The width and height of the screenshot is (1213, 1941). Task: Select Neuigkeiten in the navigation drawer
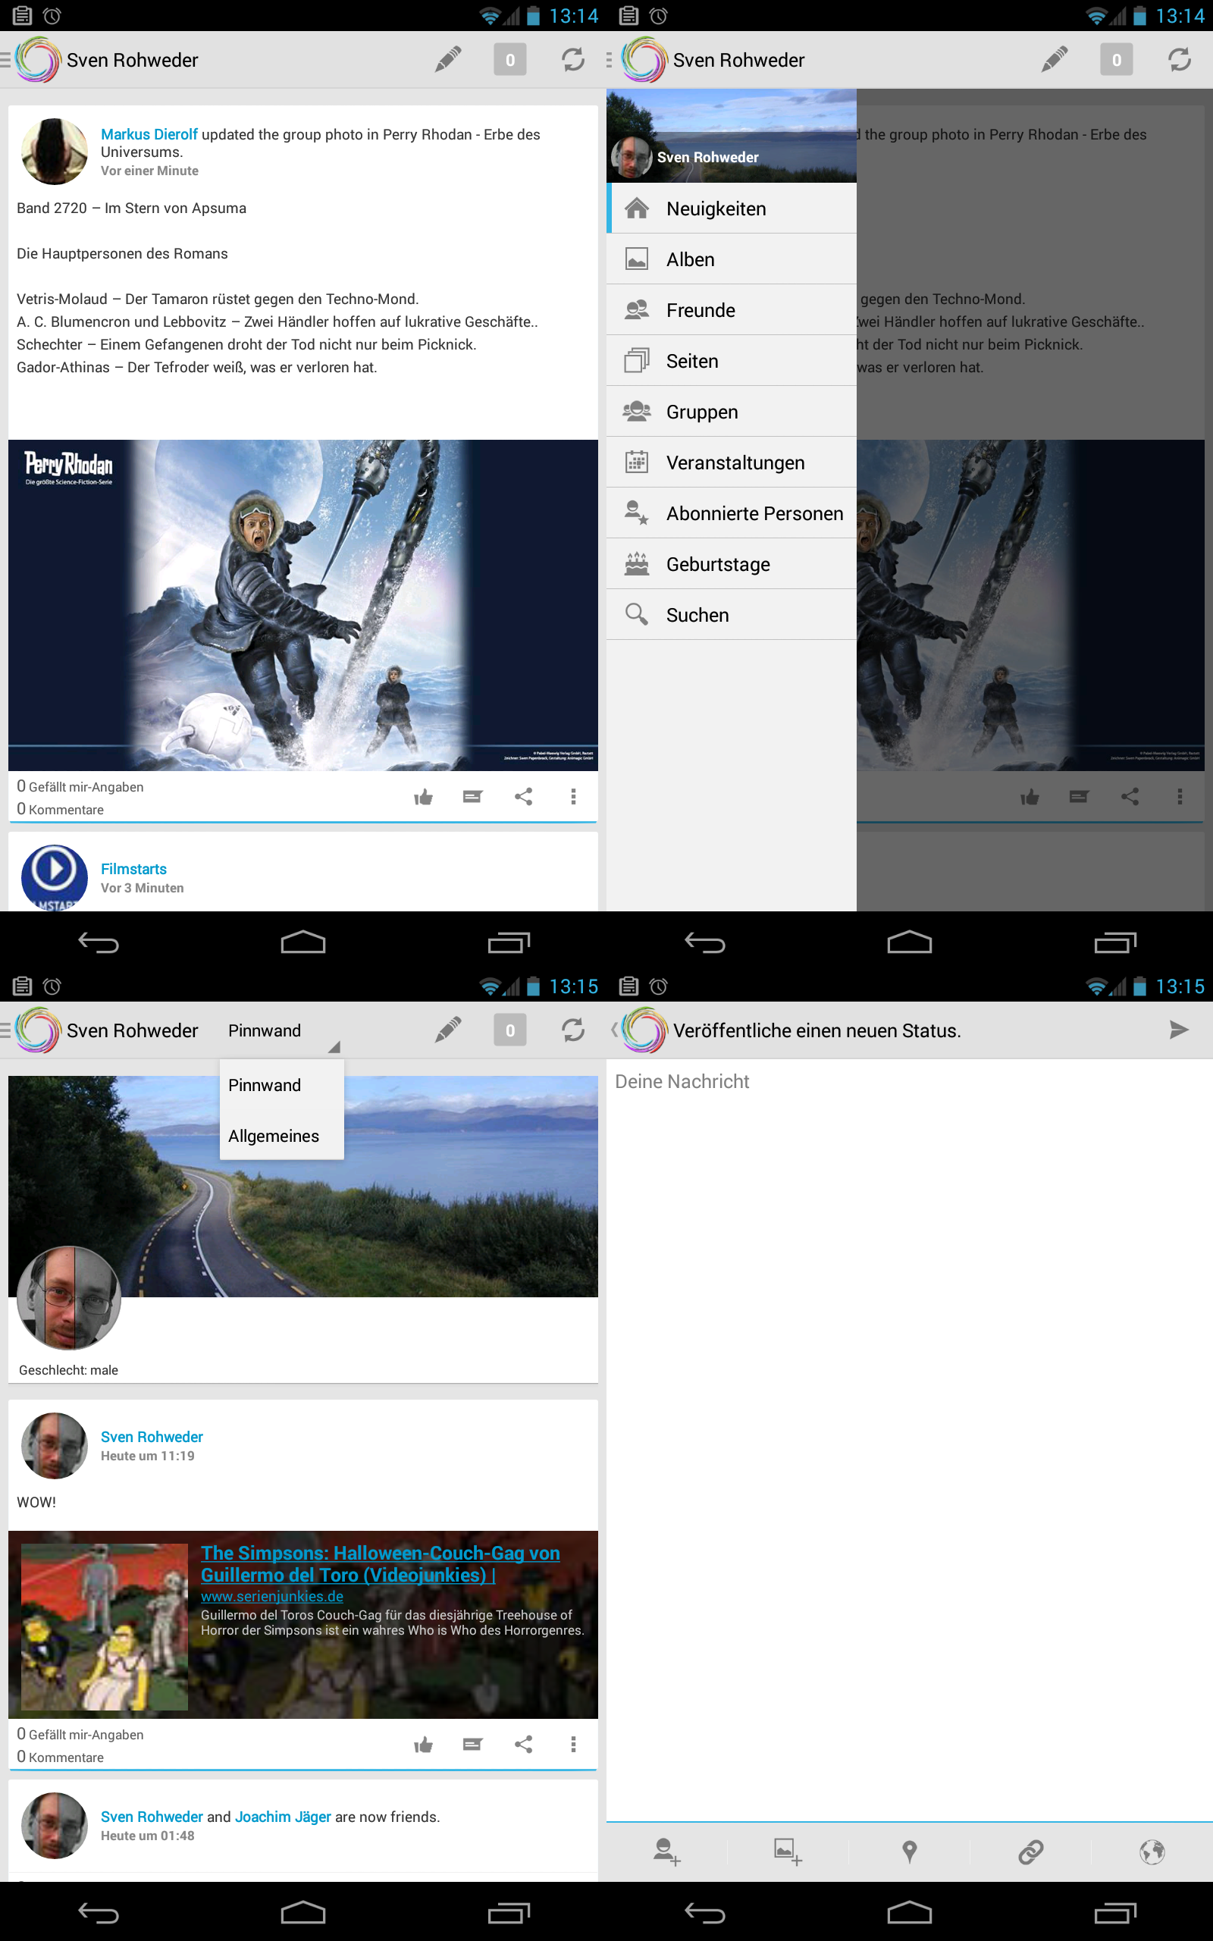tap(731, 209)
